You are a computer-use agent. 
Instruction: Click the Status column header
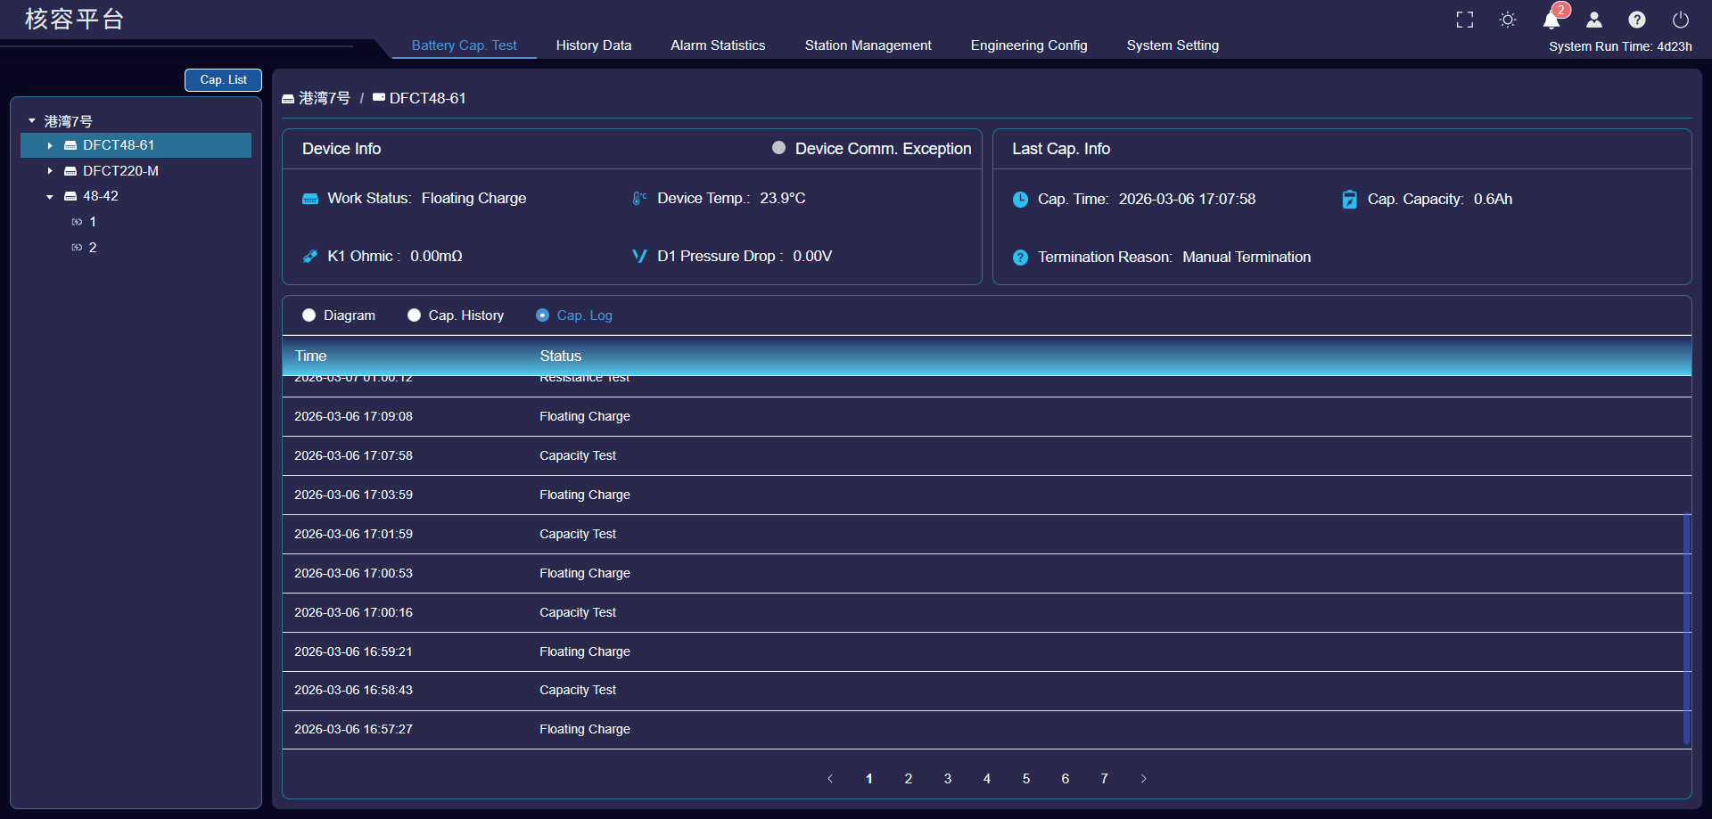(x=561, y=356)
